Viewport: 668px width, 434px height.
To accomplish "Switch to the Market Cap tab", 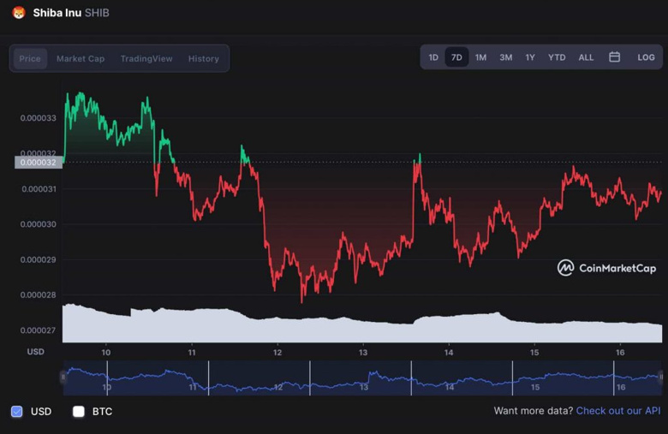I will [x=81, y=58].
